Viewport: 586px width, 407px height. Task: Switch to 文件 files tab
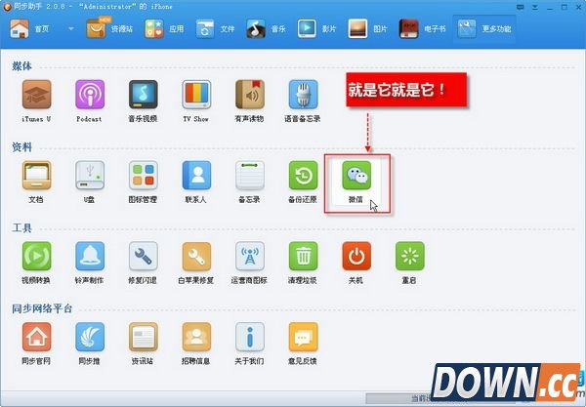point(215,28)
